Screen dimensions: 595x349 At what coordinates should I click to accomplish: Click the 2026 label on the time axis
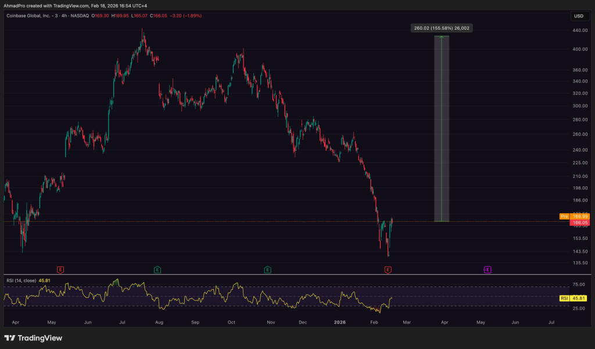tap(341, 321)
